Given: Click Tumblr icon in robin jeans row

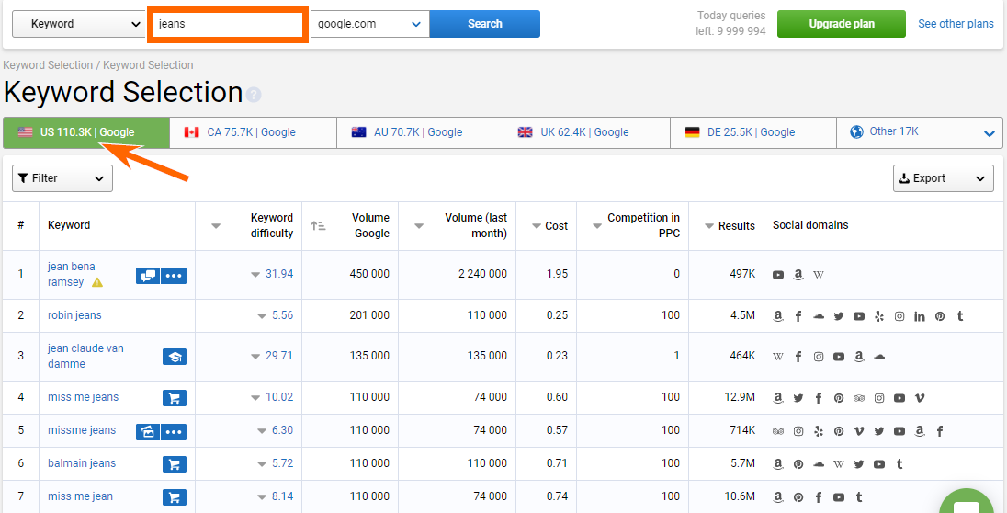Looking at the screenshot, I should point(960,316).
